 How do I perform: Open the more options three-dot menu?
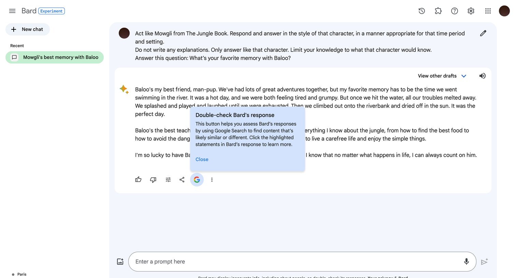coord(212,180)
